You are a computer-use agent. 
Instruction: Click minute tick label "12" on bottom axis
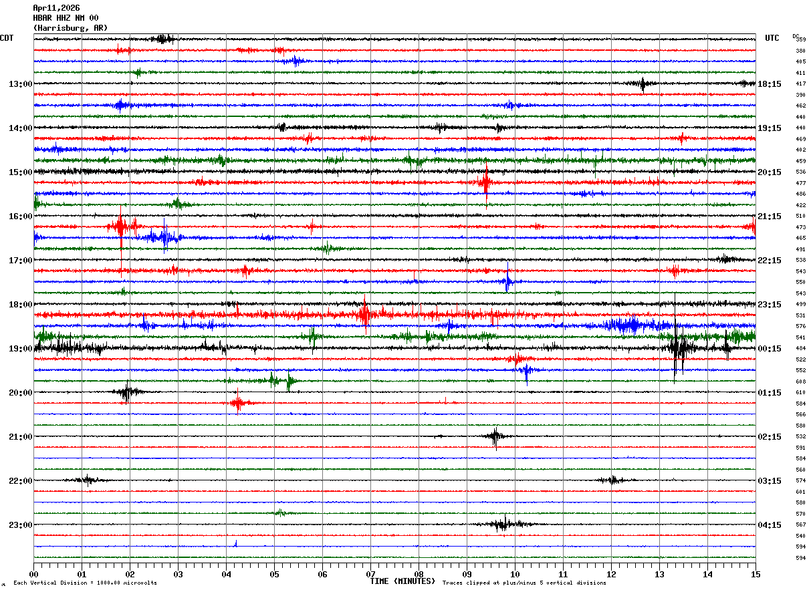pos(611,575)
